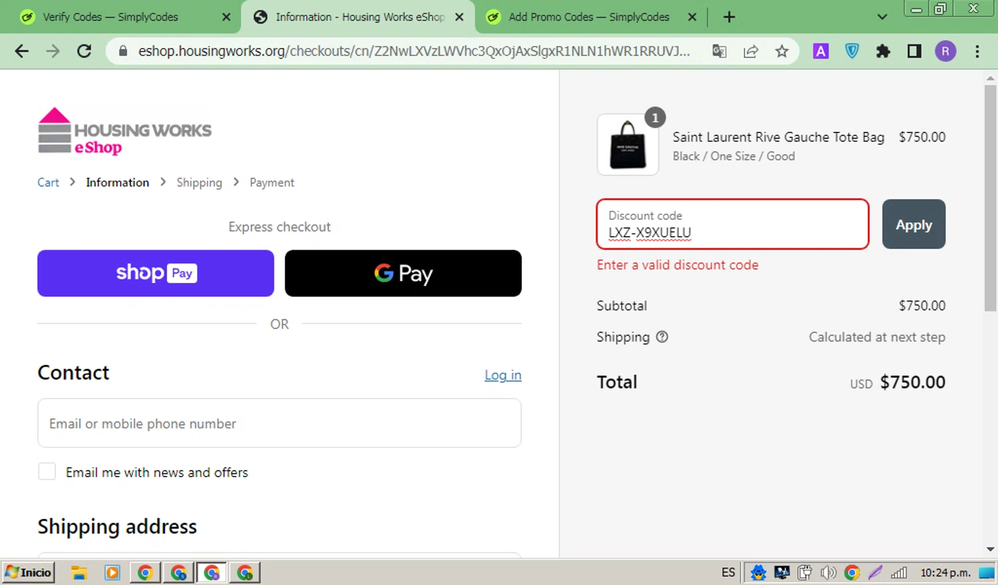Close the Add Promo Codes tab
Viewport: 998px width, 585px height.
click(x=692, y=17)
